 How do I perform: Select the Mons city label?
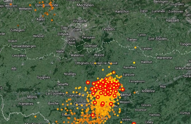click(x=32, y=97)
